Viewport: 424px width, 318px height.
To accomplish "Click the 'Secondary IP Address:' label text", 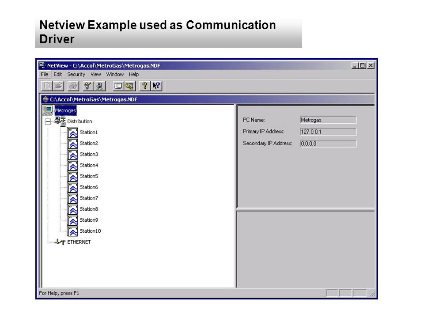I will click(x=268, y=143).
